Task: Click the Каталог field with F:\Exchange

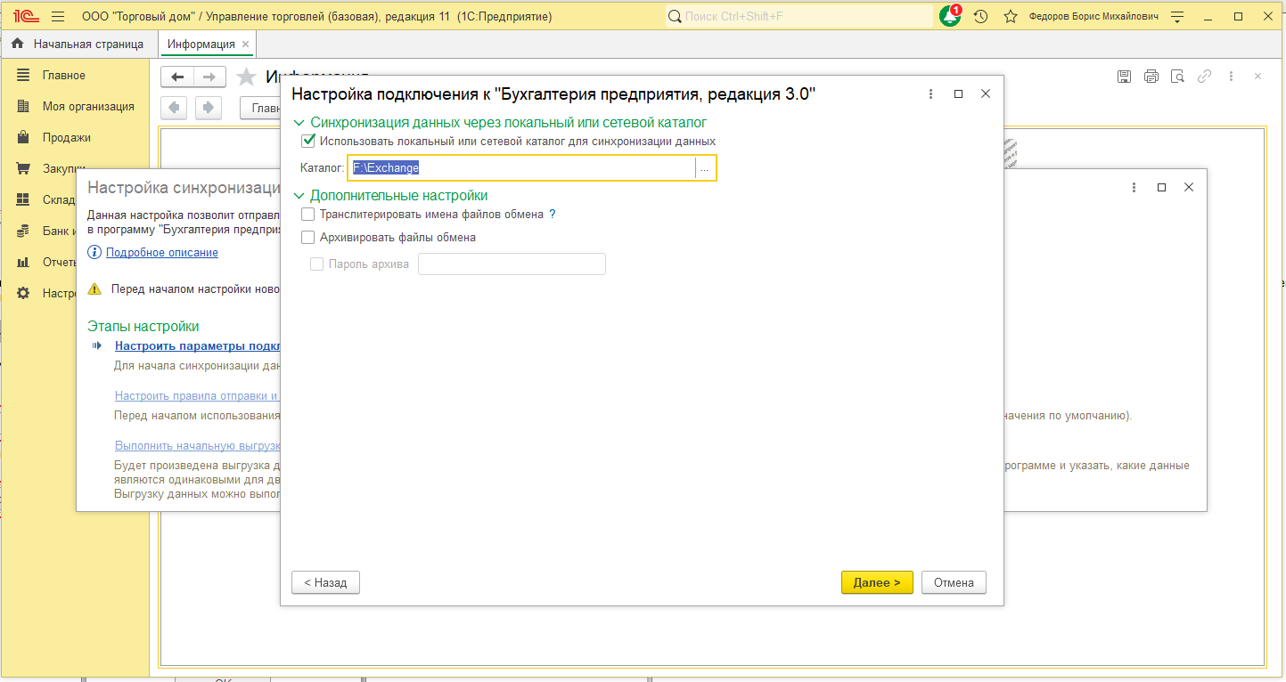Action: tap(522, 168)
